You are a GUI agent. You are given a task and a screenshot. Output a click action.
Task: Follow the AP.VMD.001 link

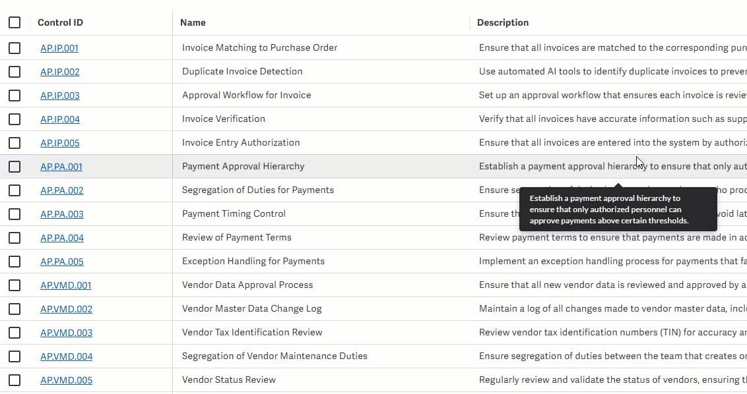click(x=66, y=285)
